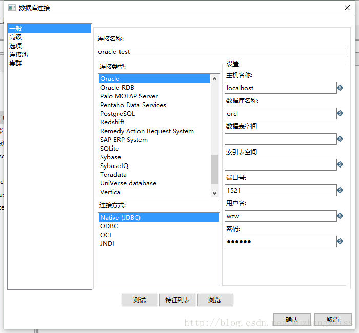This screenshot has height=333, width=359.
Task: Click the 特征列表 button
Action: click(177, 300)
